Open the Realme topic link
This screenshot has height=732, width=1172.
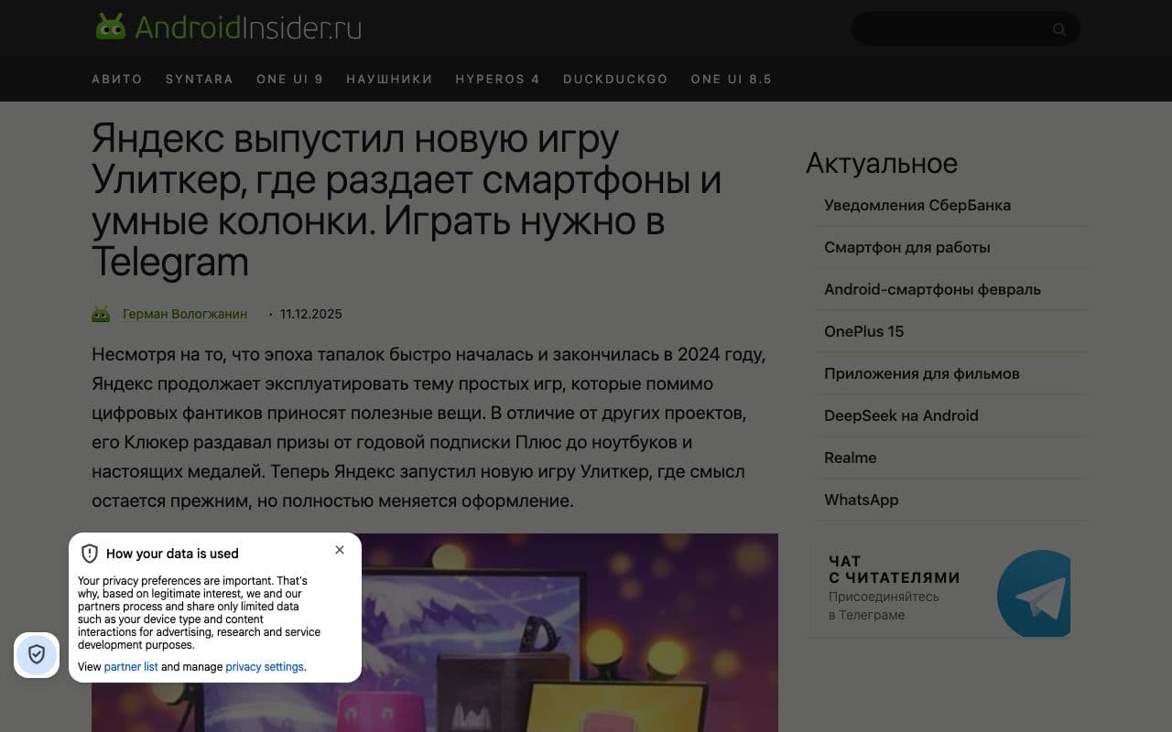coord(850,457)
